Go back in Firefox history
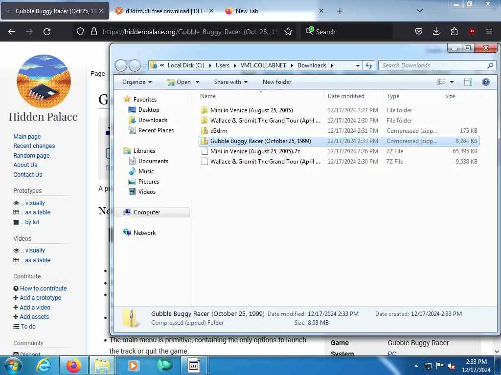 (x=12, y=32)
